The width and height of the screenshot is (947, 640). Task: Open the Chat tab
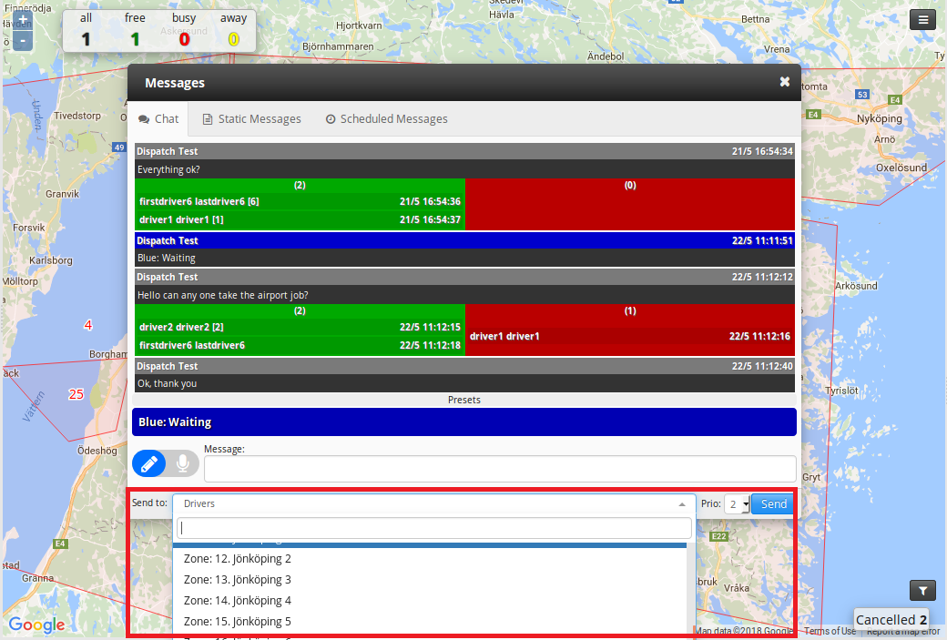point(158,119)
